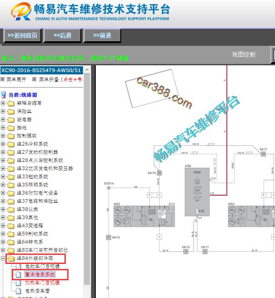
Task: Click the 27/3 component label
Action: (x=172, y=204)
